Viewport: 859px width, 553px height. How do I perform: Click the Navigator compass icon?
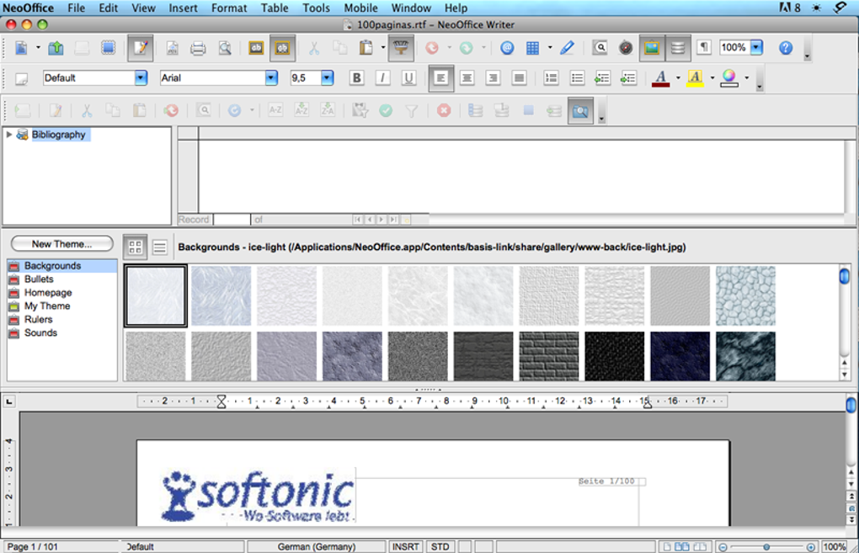tap(625, 48)
